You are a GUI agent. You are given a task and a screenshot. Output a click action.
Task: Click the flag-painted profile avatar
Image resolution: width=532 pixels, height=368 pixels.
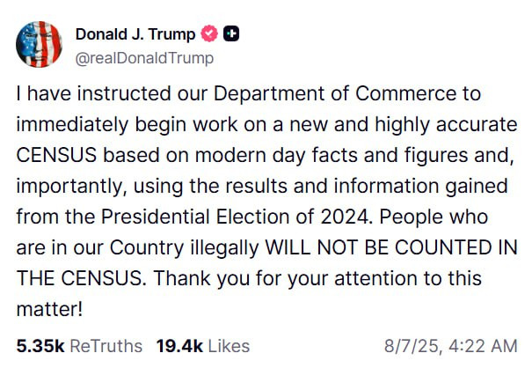tap(39, 46)
